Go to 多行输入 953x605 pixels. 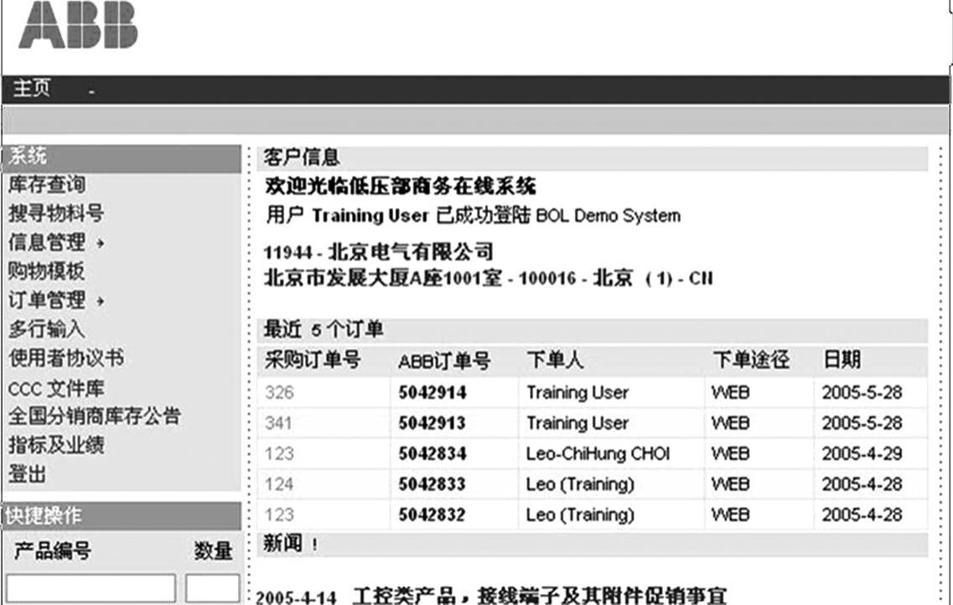46,328
